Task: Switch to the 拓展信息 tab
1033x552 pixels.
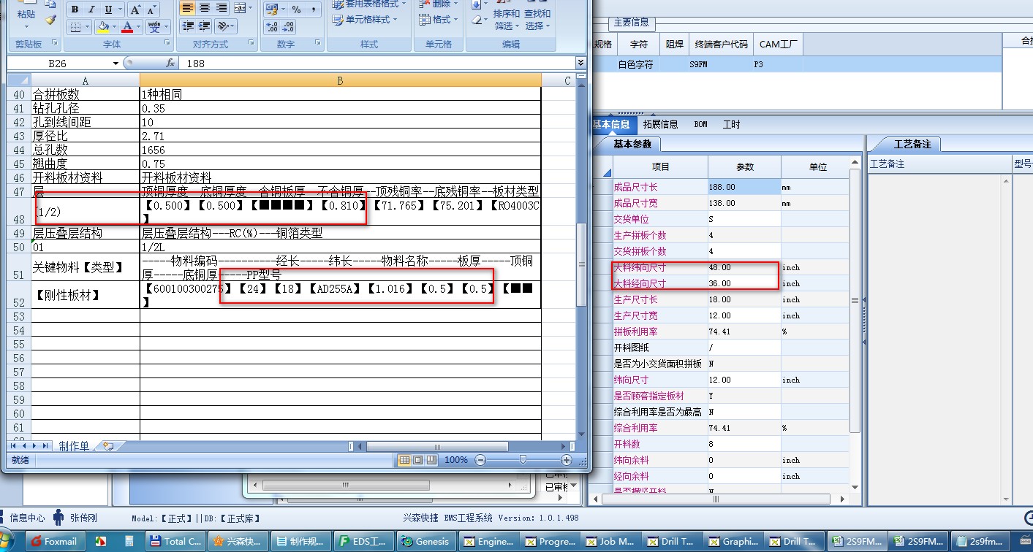Action: click(x=660, y=124)
